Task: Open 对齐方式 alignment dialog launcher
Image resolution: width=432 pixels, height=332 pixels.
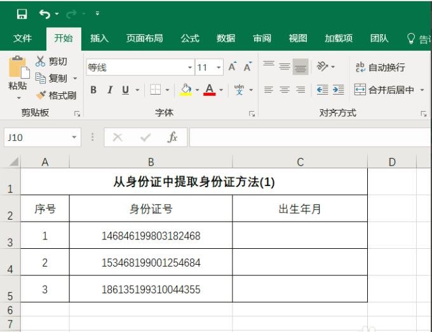Action: coord(424,114)
